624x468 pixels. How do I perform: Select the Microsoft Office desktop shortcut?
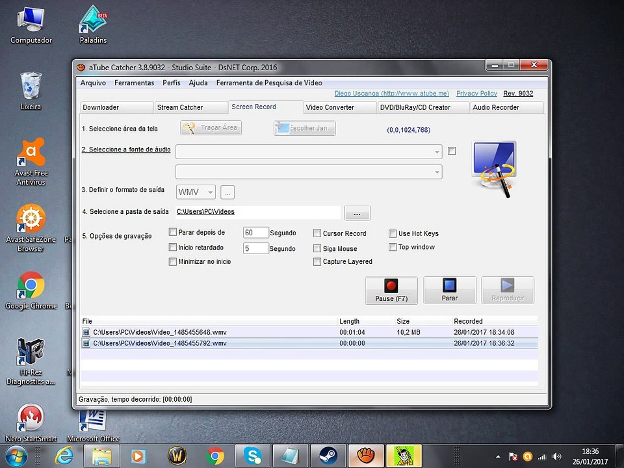click(93, 426)
